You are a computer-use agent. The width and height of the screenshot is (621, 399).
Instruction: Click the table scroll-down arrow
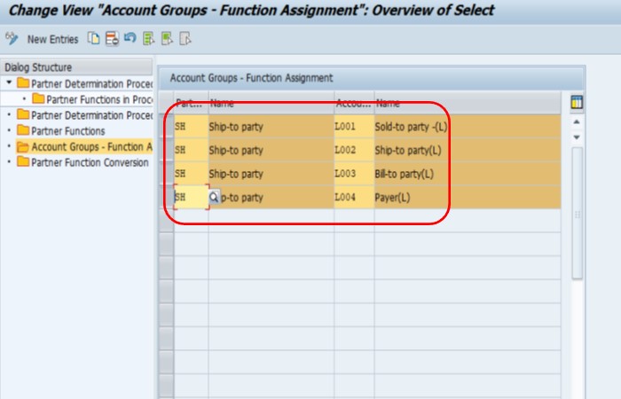click(577, 137)
